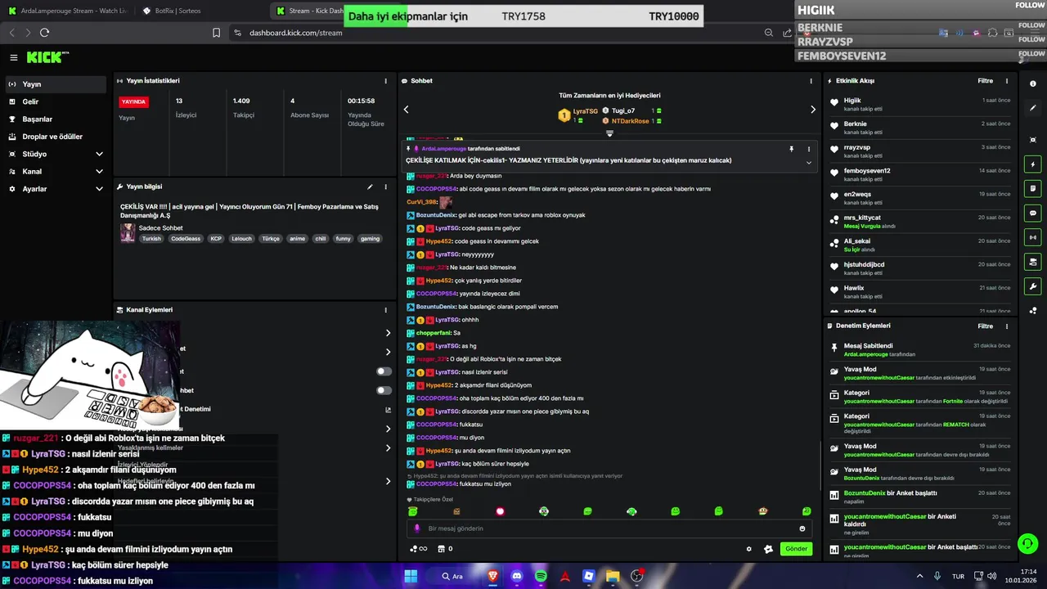This screenshot has height=589, width=1047.
Task: Open three-dot menu of Yayın bilgisi panel
Action: click(x=386, y=187)
